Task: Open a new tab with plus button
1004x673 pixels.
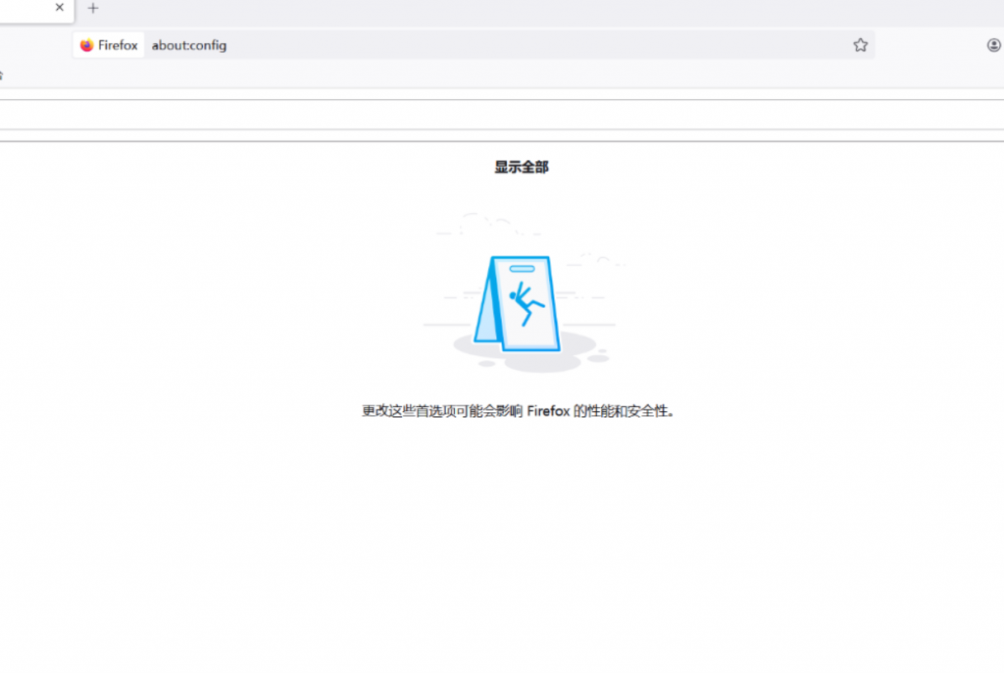Action: point(93,8)
